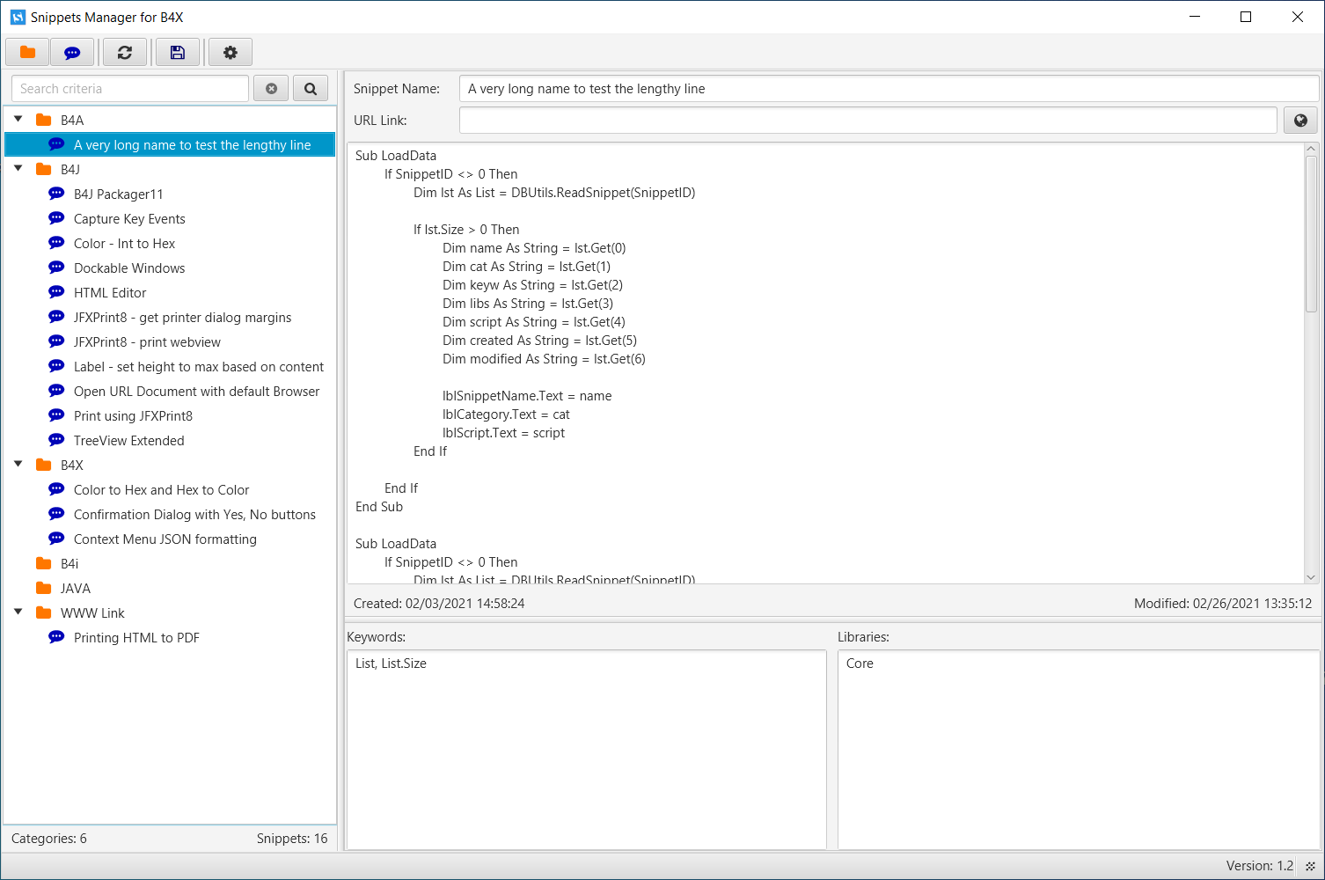Screen dimensions: 1325x880
Task: Click the WWW Link folder icon
Action: [43, 612]
